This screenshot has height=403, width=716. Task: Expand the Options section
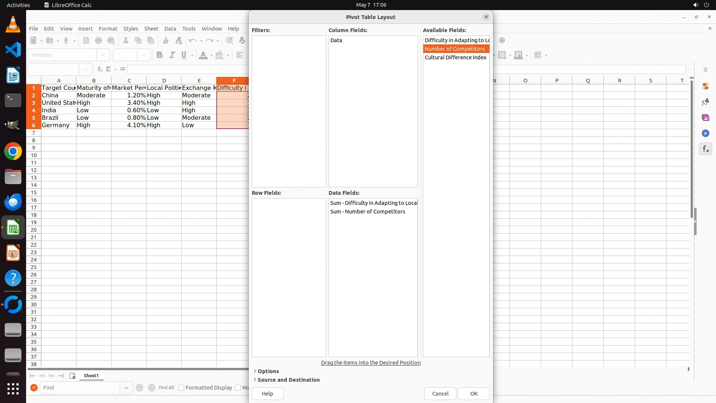268,371
